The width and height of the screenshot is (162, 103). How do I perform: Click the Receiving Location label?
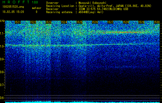tap(60, 6)
